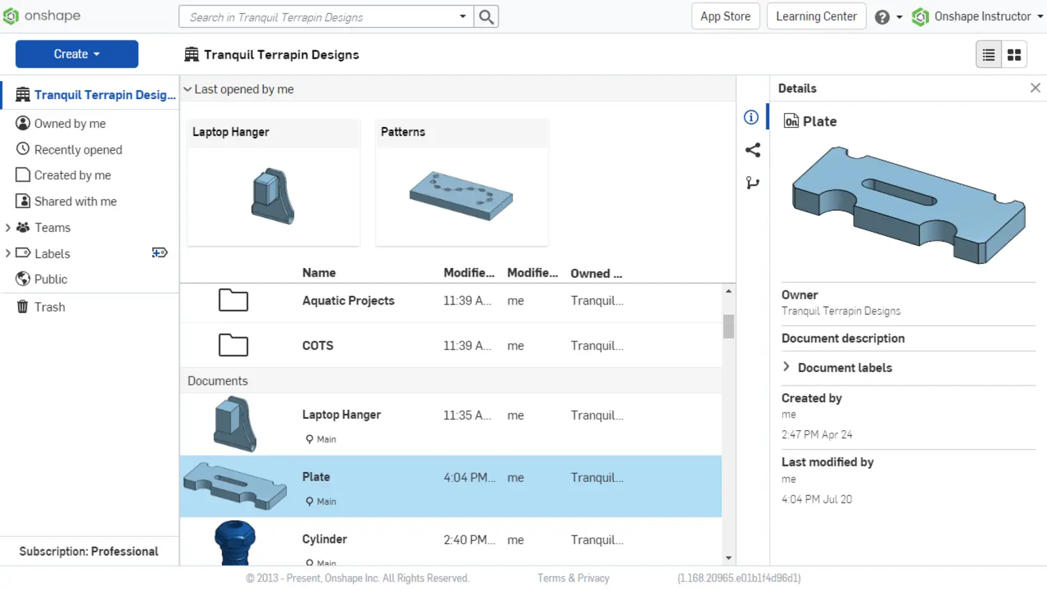
Task: Open the Create dropdown button
Action: [77, 54]
